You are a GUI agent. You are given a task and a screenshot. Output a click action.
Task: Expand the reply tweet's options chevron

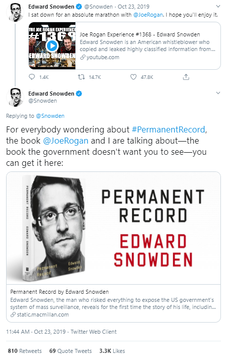(x=218, y=93)
